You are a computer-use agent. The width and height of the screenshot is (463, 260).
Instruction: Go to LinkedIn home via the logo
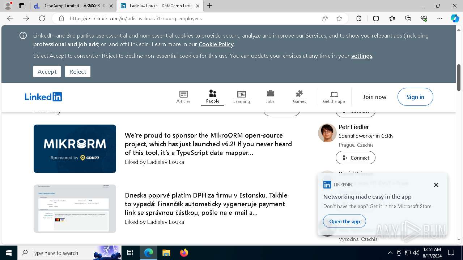pos(43,97)
